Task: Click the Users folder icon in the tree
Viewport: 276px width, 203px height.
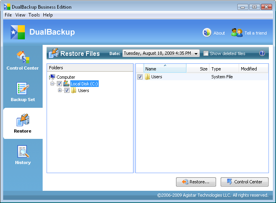Action: pos(73,90)
